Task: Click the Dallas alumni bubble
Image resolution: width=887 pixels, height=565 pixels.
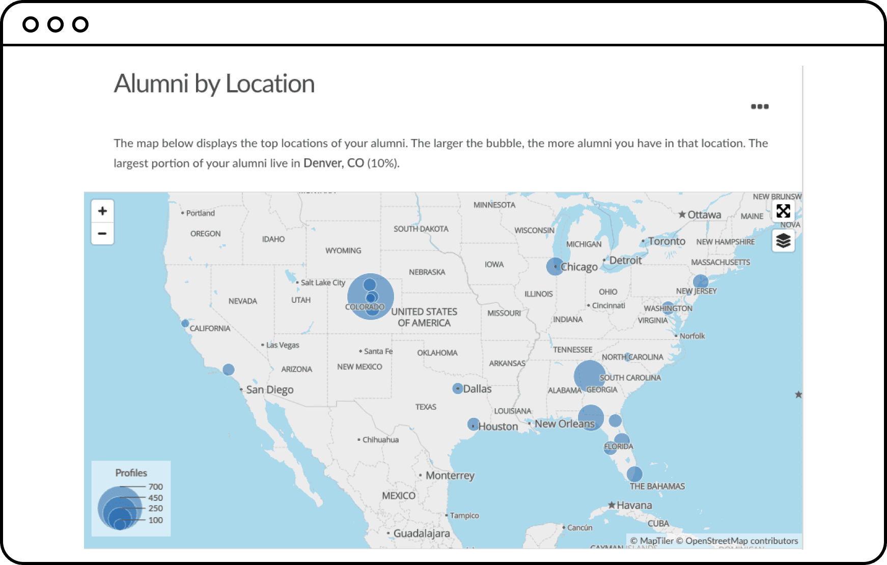Action: pos(457,388)
